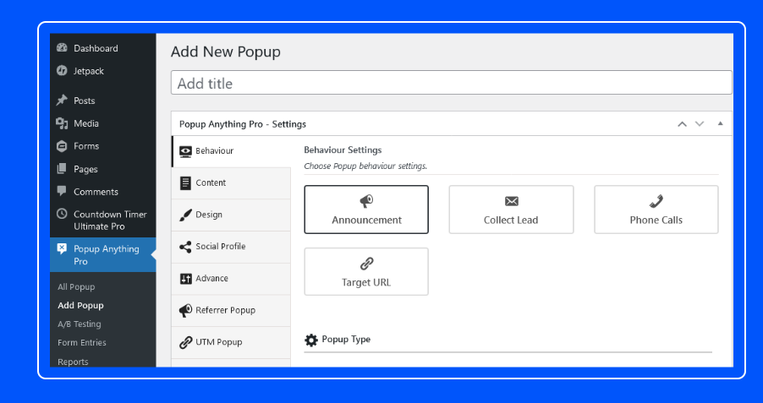
Task: Choose the Collect Lead behaviour
Action: tap(511, 210)
